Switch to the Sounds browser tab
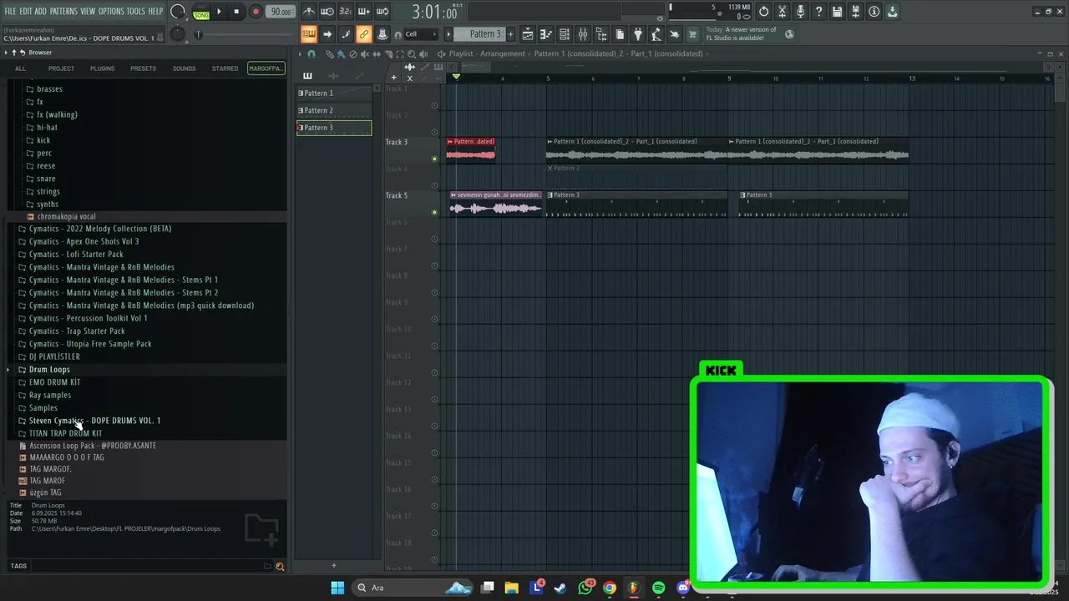This screenshot has width=1069, height=601. pos(184,68)
